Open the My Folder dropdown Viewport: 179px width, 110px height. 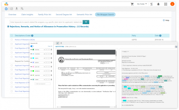(142, 4)
